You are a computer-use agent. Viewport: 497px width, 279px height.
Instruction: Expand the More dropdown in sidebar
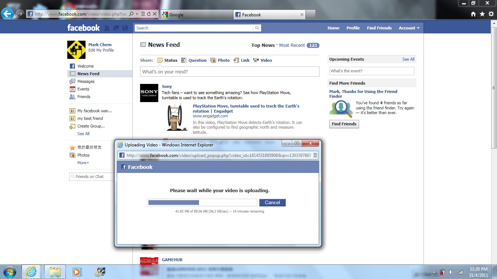(83, 163)
